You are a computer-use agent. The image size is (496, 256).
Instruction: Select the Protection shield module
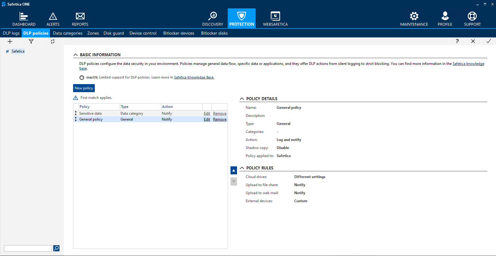click(242, 19)
